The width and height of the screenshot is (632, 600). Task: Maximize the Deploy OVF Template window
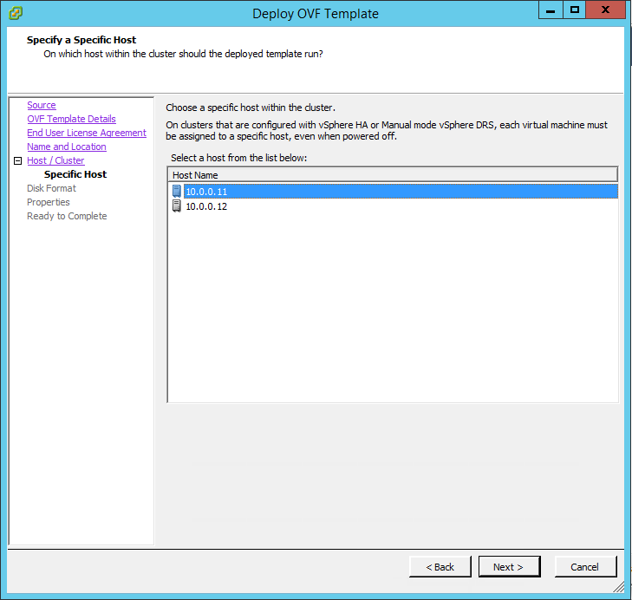pos(574,10)
